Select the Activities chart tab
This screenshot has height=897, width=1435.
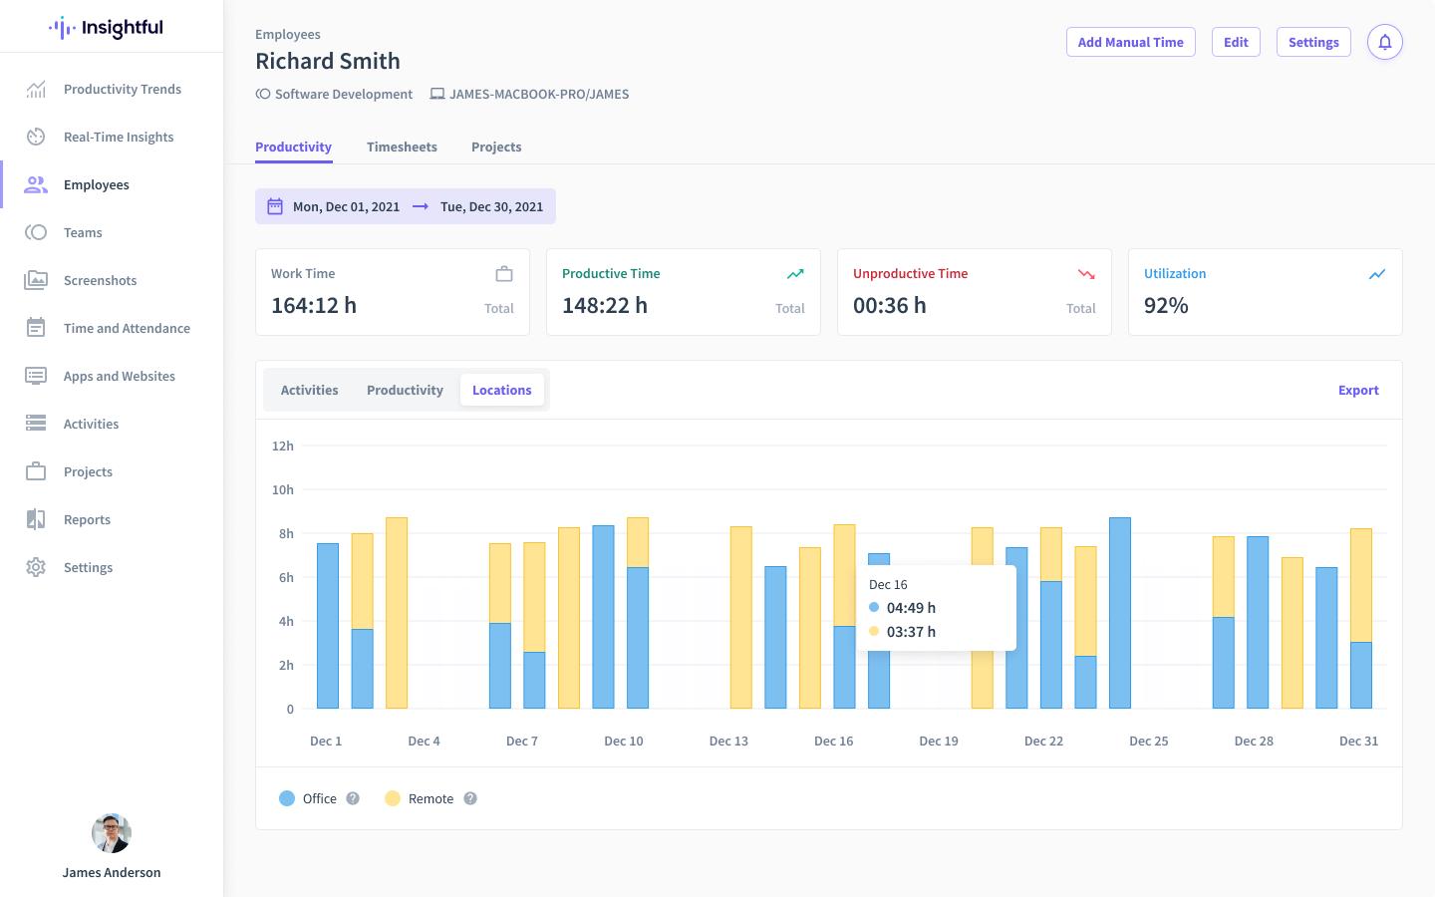pyautogui.click(x=309, y=390)
